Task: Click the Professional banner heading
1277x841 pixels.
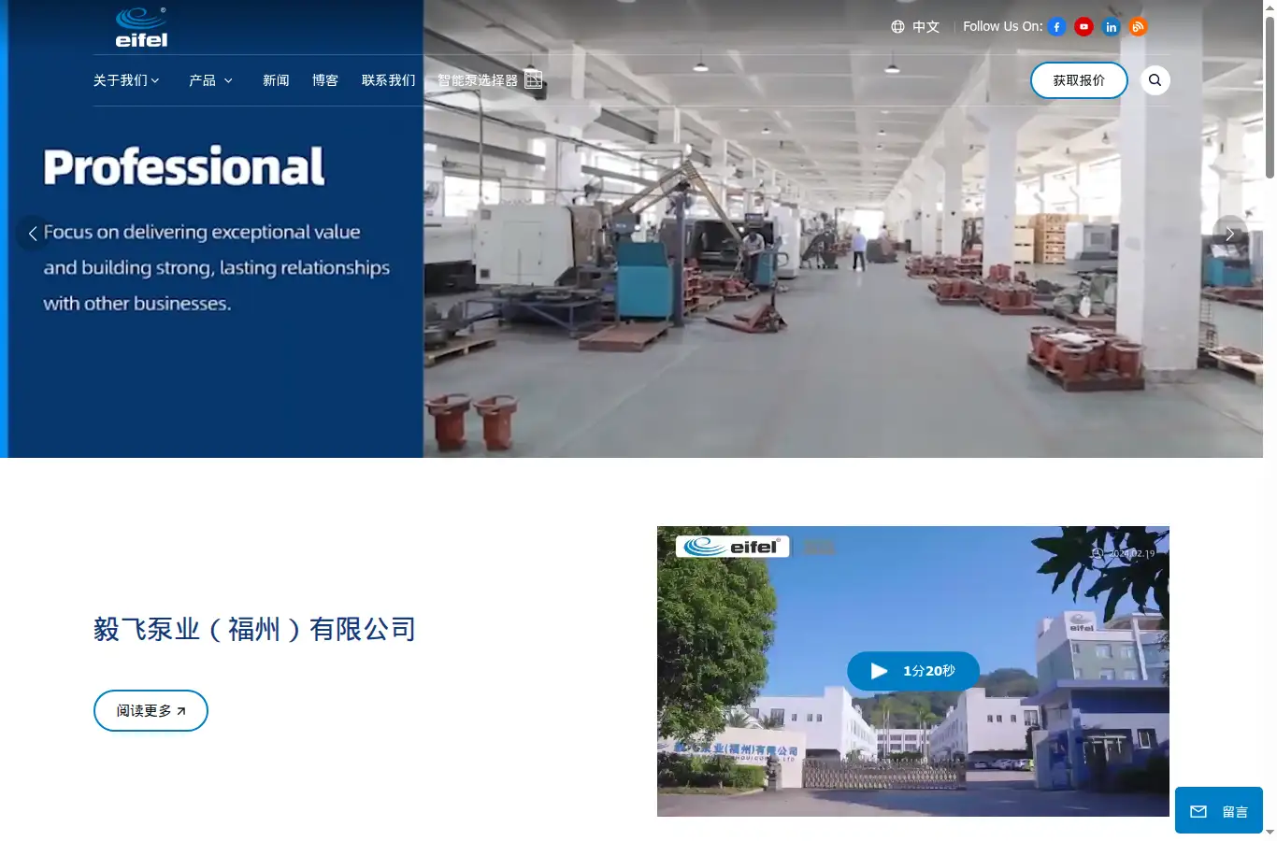Action: 184,167
